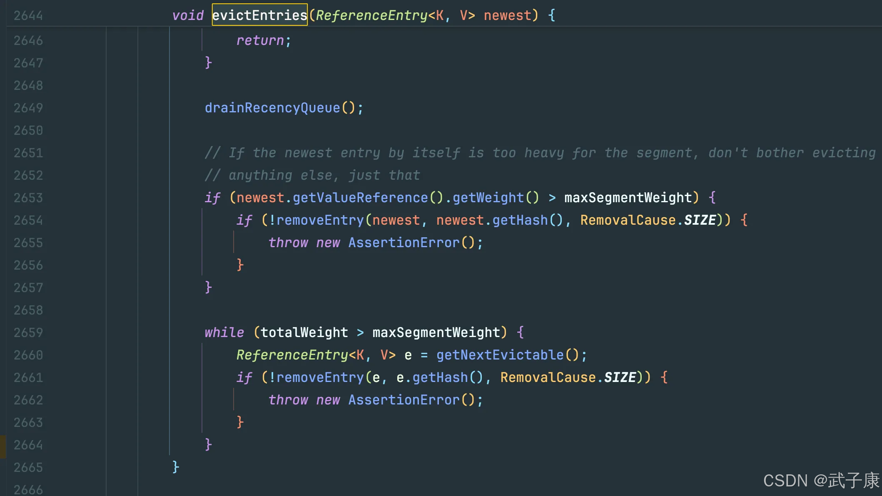Click closing brace on line 2665

tap(176, 467)
